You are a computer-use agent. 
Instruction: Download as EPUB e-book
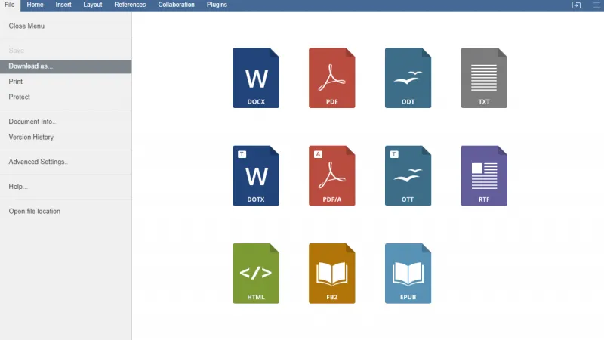408,274
